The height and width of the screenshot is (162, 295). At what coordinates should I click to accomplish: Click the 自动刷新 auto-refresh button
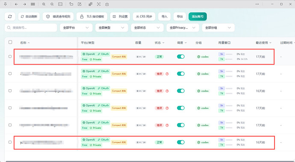point(29,17)
